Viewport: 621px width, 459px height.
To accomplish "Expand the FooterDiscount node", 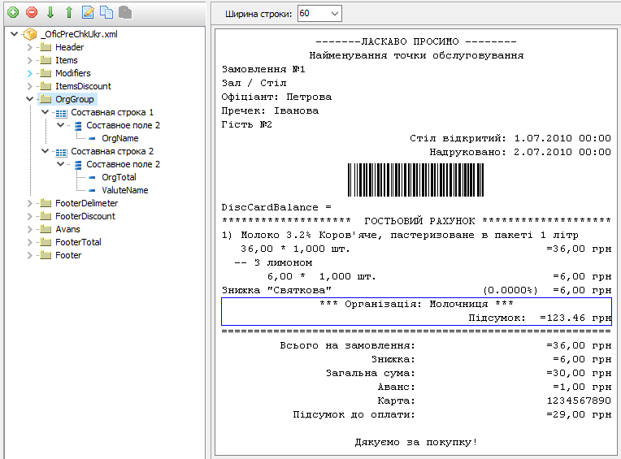I will tap(30, 216).
